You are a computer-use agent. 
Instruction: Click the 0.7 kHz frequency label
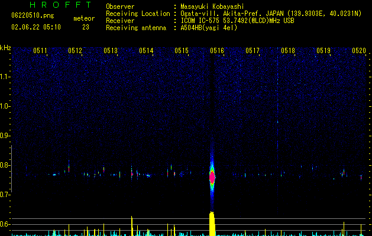(x=5, y=195)
